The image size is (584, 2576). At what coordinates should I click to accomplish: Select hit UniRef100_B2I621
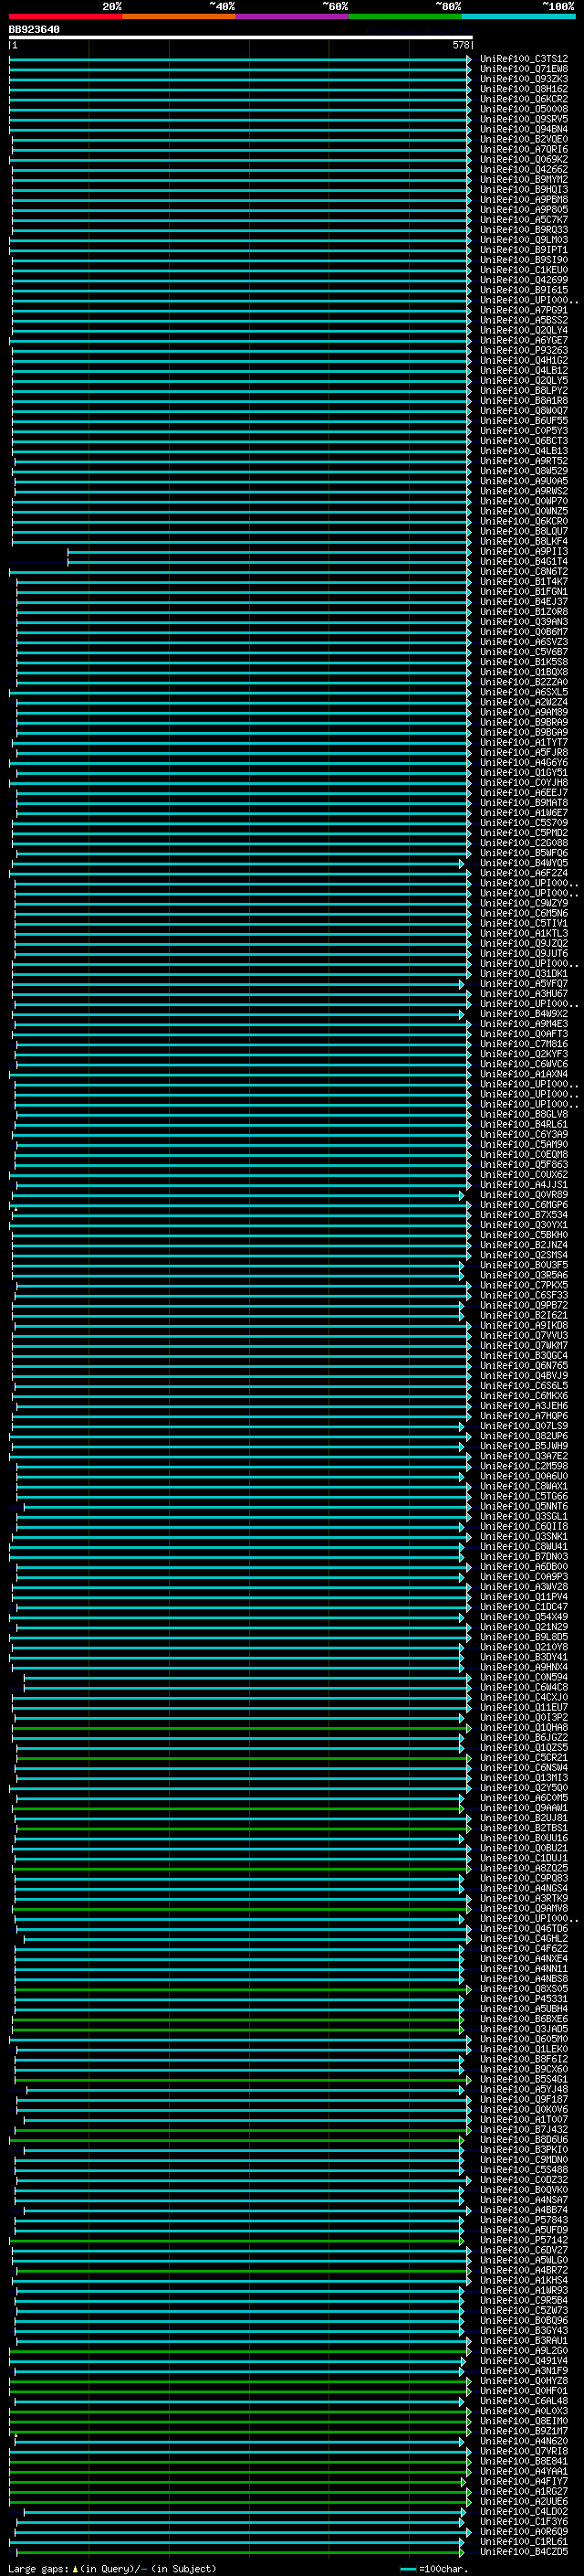[x=523, y=1315]
